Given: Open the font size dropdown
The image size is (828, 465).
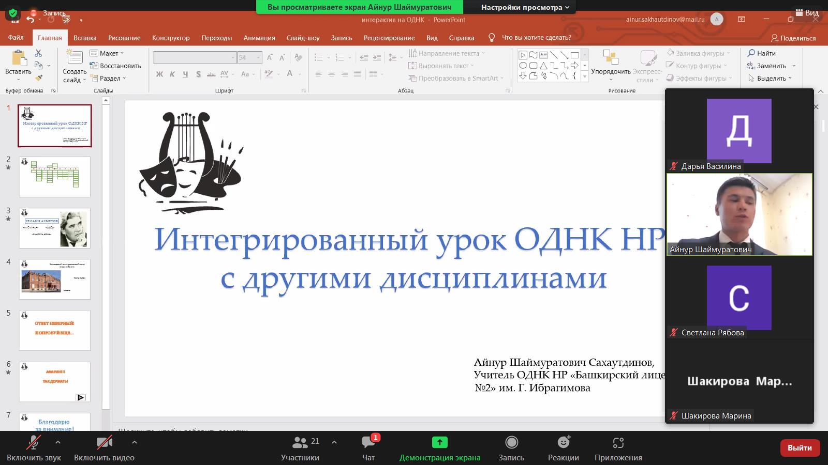Looking at the screenshot, I should [258, 58].
